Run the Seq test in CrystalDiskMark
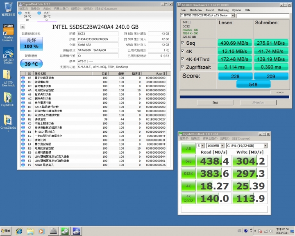295x236 pixels. click(188, 161)
